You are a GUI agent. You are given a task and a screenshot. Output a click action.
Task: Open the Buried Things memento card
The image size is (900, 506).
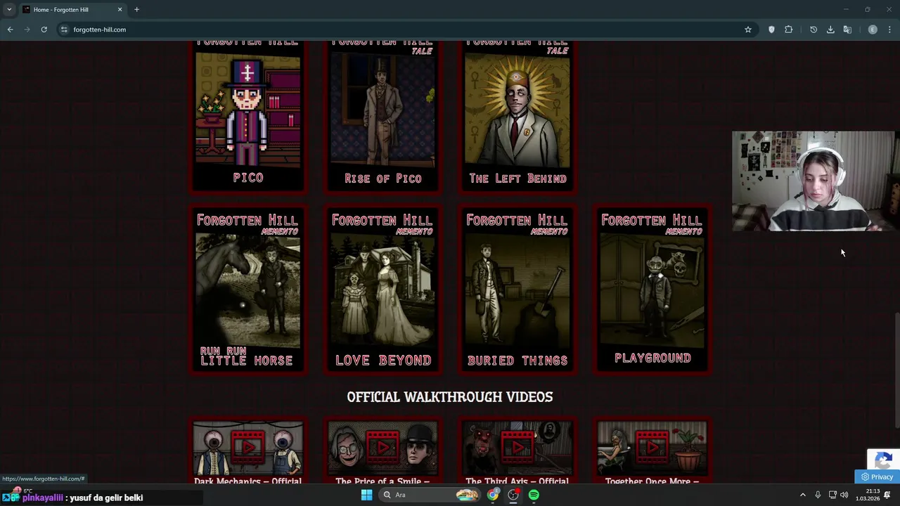tap(517, 290)
